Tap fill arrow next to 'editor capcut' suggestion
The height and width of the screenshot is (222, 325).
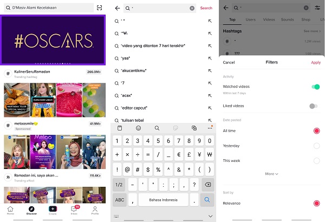210,108
